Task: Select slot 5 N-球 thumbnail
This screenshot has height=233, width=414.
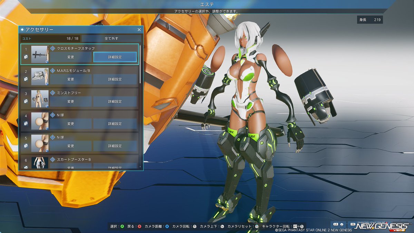Action: pyautogui.click(x=40, y=143)
